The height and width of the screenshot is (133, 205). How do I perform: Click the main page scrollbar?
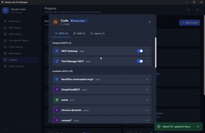click(x=204, y=55)
